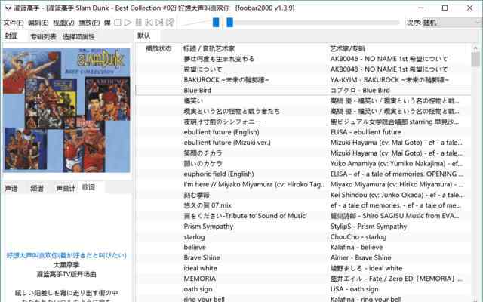Select Prism Sympathy track title
Image resolution: width=483 pixels, height=302 pixels.
click(208, 226)
